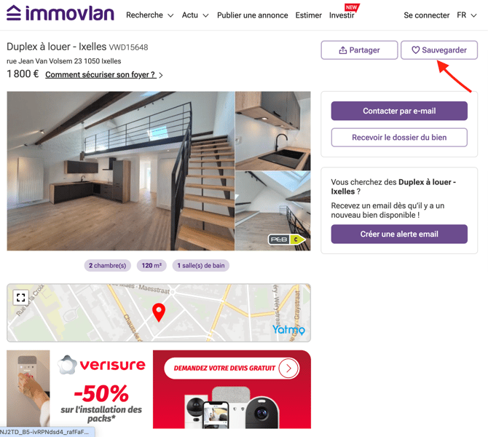Click the immovlan house logo

point(14,13)
